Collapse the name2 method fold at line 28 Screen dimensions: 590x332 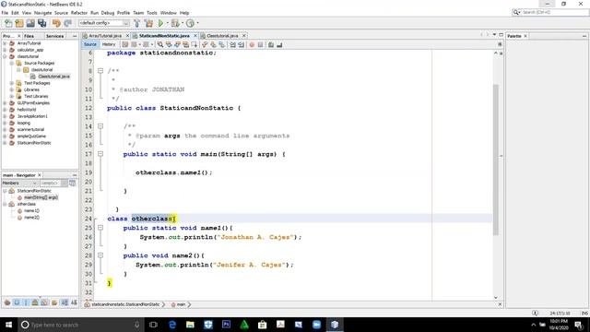[100, 255]
